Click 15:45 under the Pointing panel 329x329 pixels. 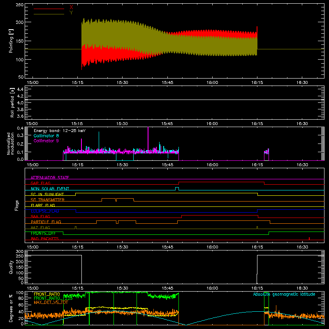click(x=167, y=83)
